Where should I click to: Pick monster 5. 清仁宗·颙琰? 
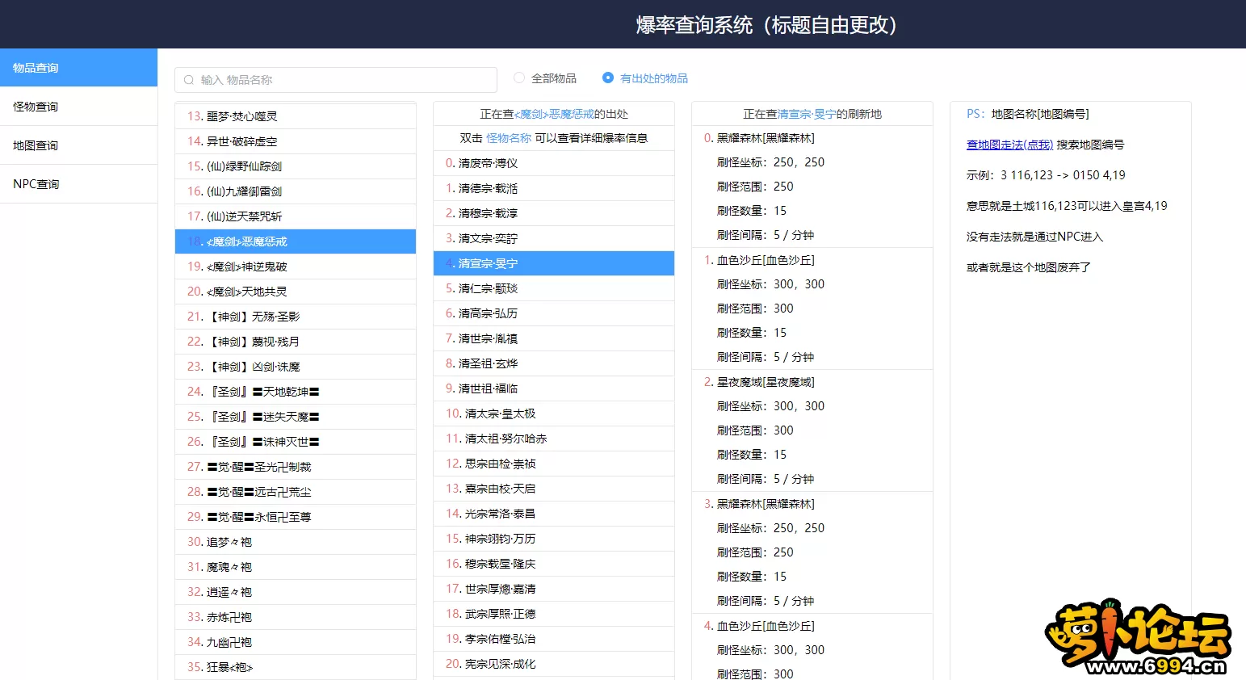(554, 288)
